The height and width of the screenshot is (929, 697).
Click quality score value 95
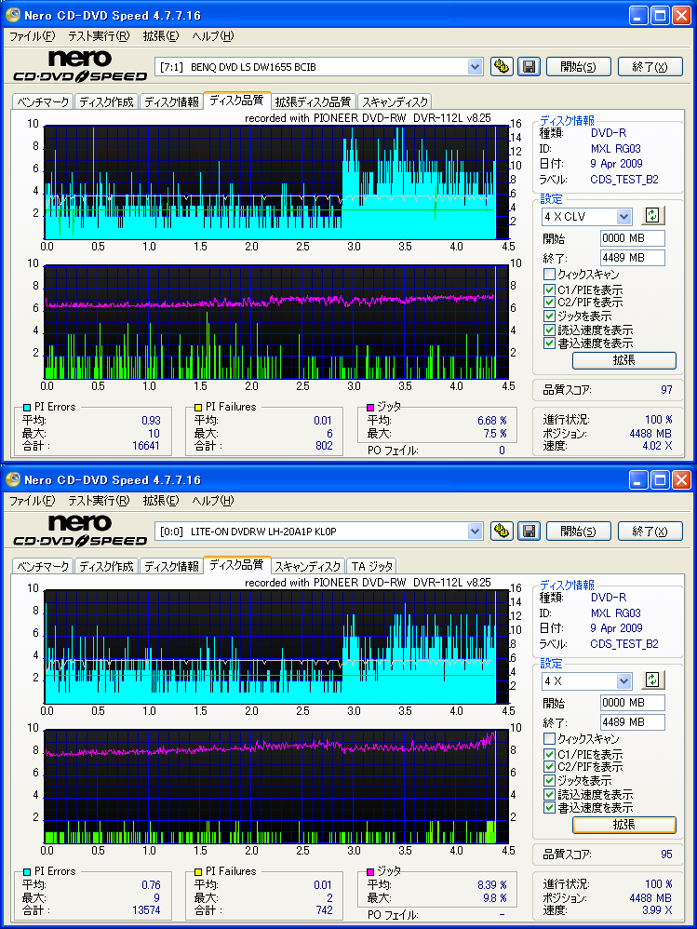point(666,855)
